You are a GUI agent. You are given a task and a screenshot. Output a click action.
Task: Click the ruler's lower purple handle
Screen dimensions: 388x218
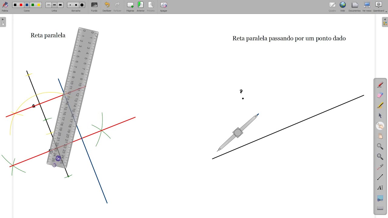point(54,165)
